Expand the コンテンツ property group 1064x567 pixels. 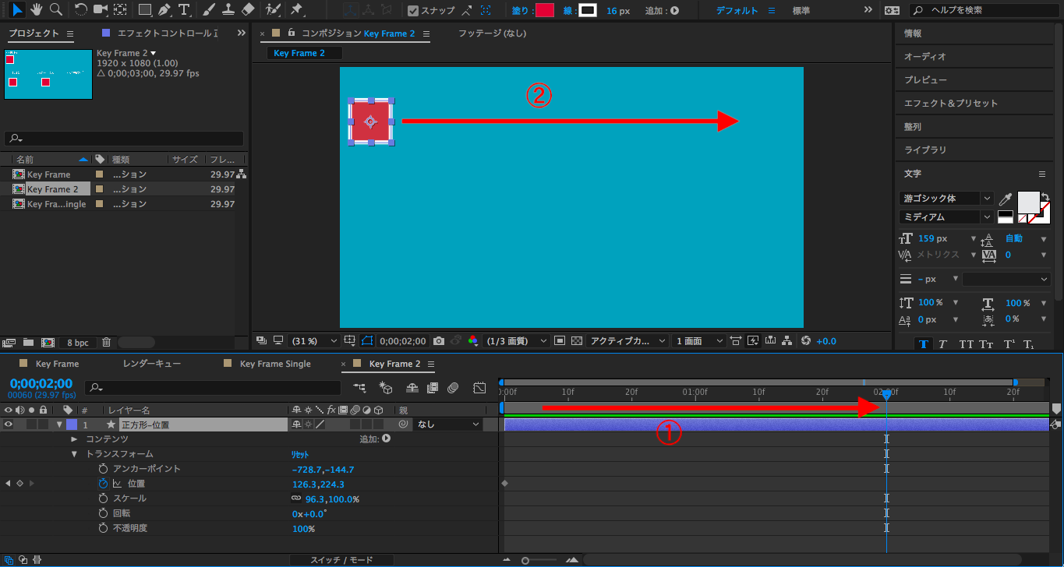click(75, 439)
